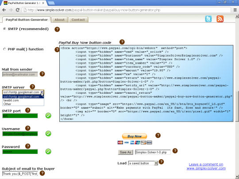239x179 pixels.
Task: Click help icon beside PHP mail() function
Action: click(57, 50)
